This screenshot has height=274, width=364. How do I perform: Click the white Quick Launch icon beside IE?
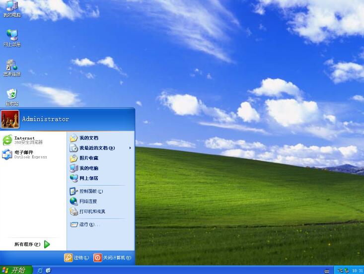pos(48,271)
